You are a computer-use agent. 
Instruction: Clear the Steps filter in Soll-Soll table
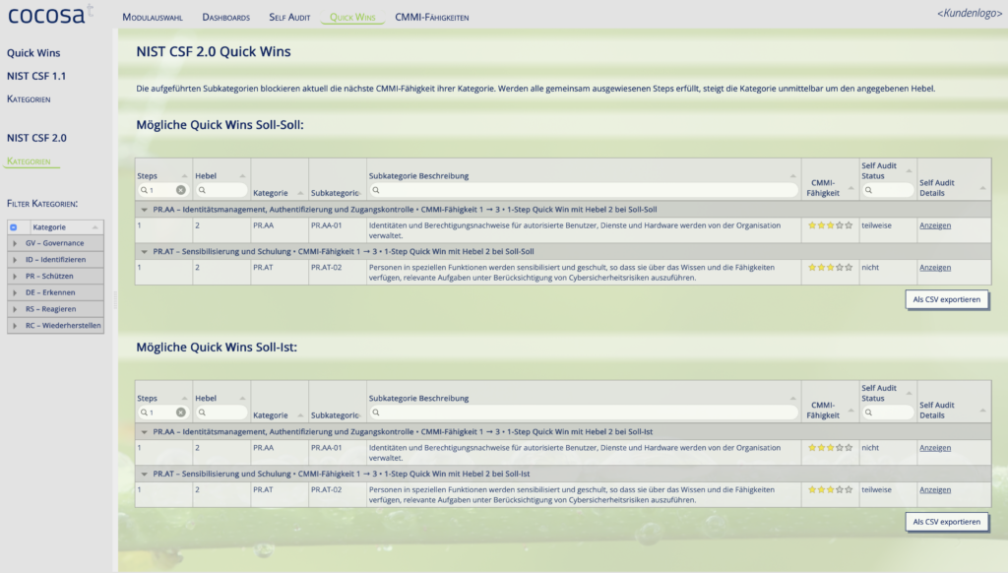tap(181, 190)
